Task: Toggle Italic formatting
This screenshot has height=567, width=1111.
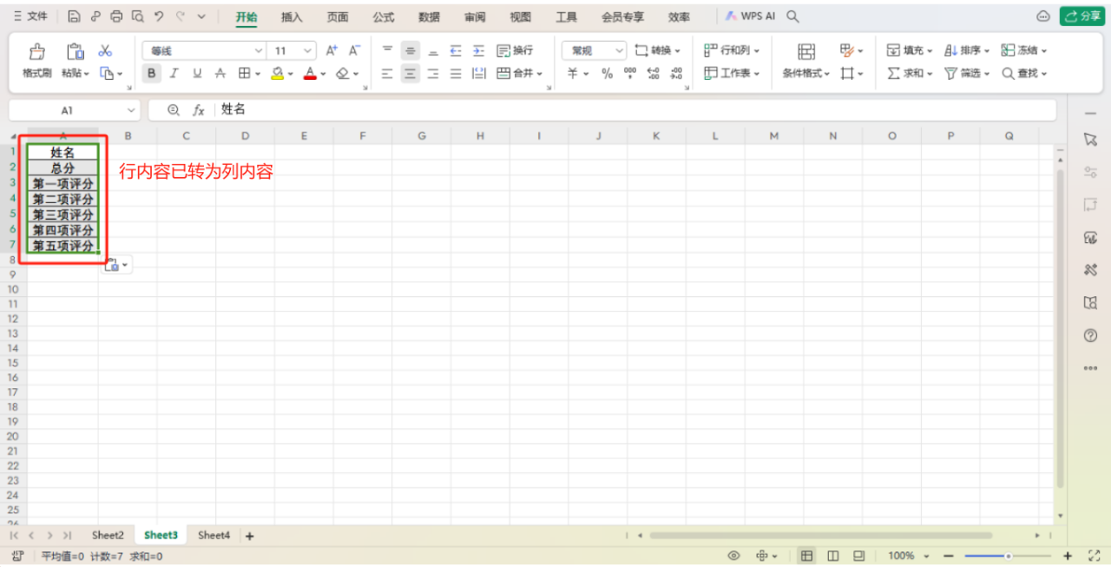Action: (174, 74)
